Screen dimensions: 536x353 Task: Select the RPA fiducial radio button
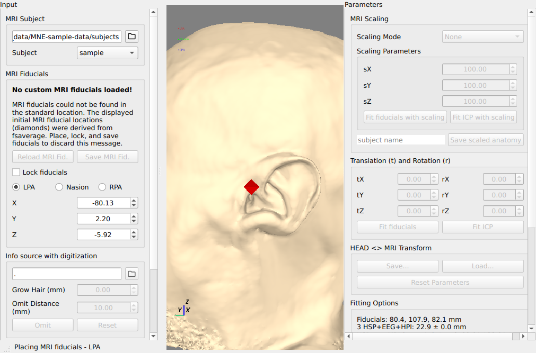pyautogui.click(x=102, y=187)
